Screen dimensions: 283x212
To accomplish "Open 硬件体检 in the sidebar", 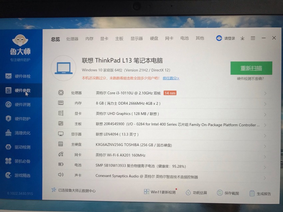I will click(x=18, y=76).
